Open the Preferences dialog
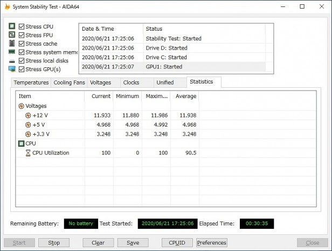Screen dimensions: 332x251 [212, 242]
